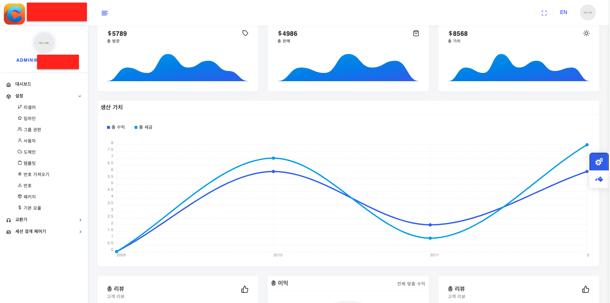Toggle 총 세금 series in chart legend
Viewport: 610px width, 303px height.
pos(143,127)
